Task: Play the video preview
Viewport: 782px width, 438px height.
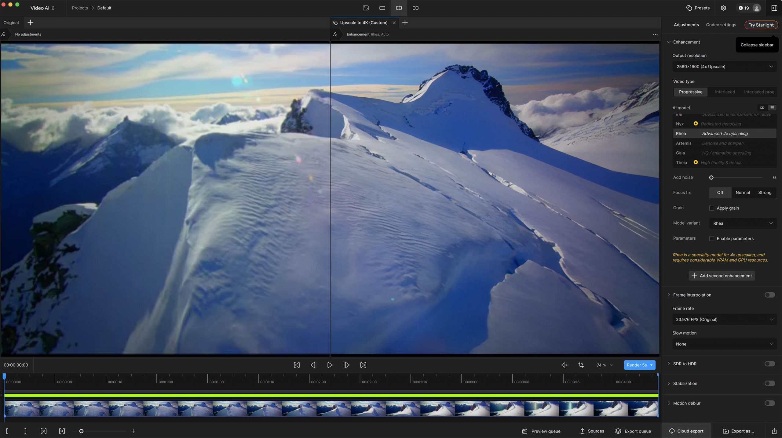Action: coord(330,365)
